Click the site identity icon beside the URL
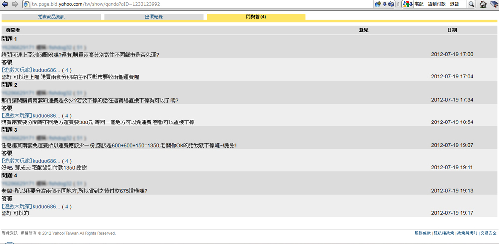This screenshot has width=499, height=244. click(x=27, y=5)
